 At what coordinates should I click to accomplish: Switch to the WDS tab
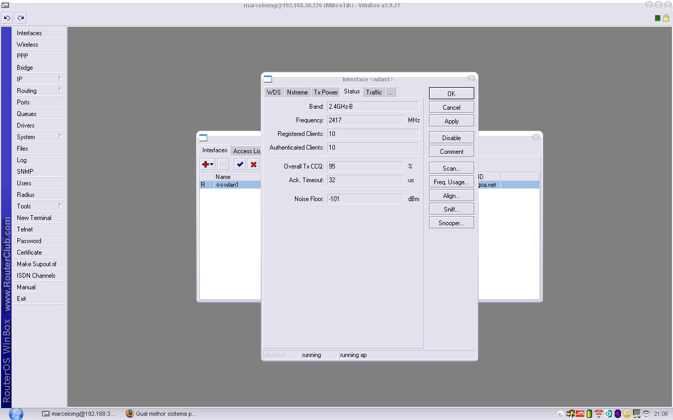tap(273, 92)
